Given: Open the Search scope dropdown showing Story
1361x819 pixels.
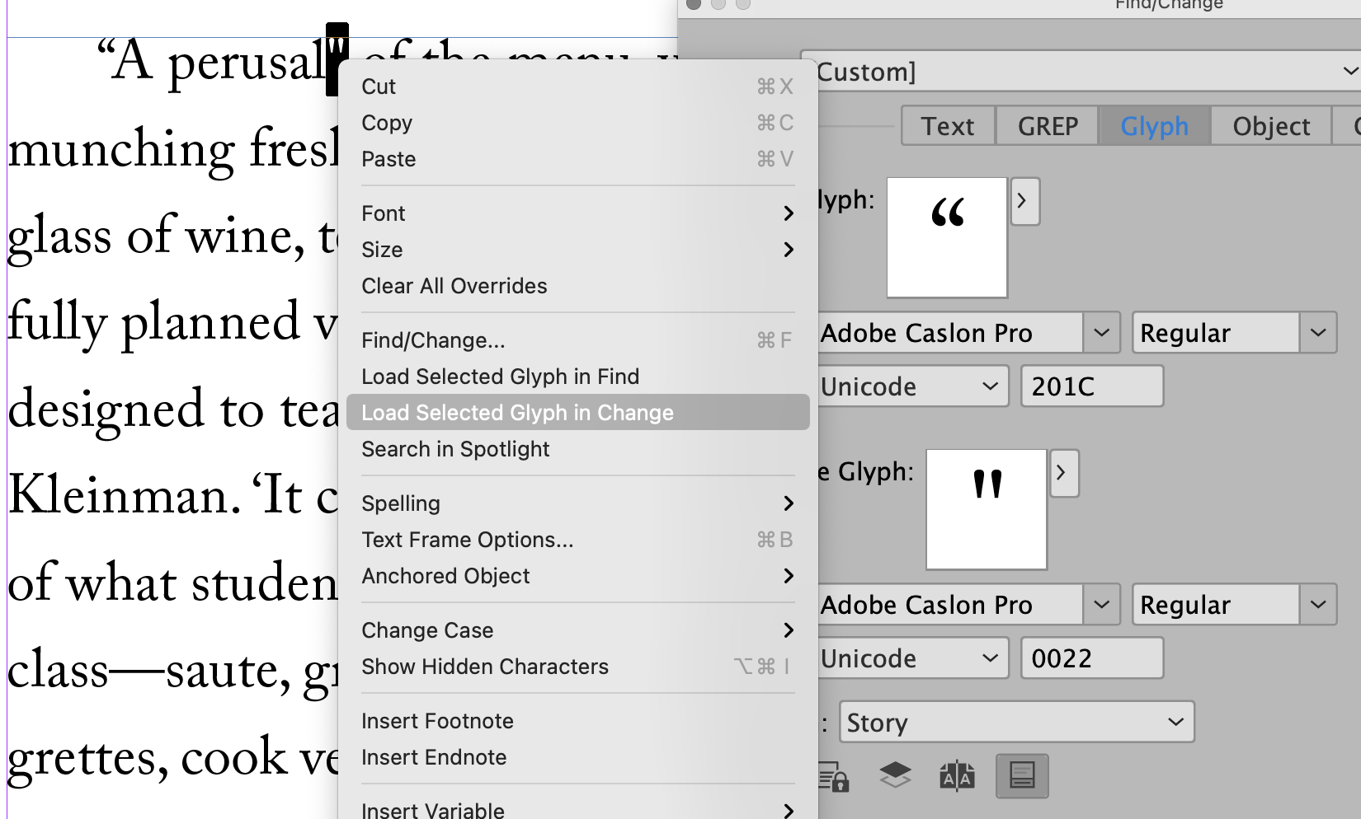Looking at the screenshot, I should [1015, 722].
